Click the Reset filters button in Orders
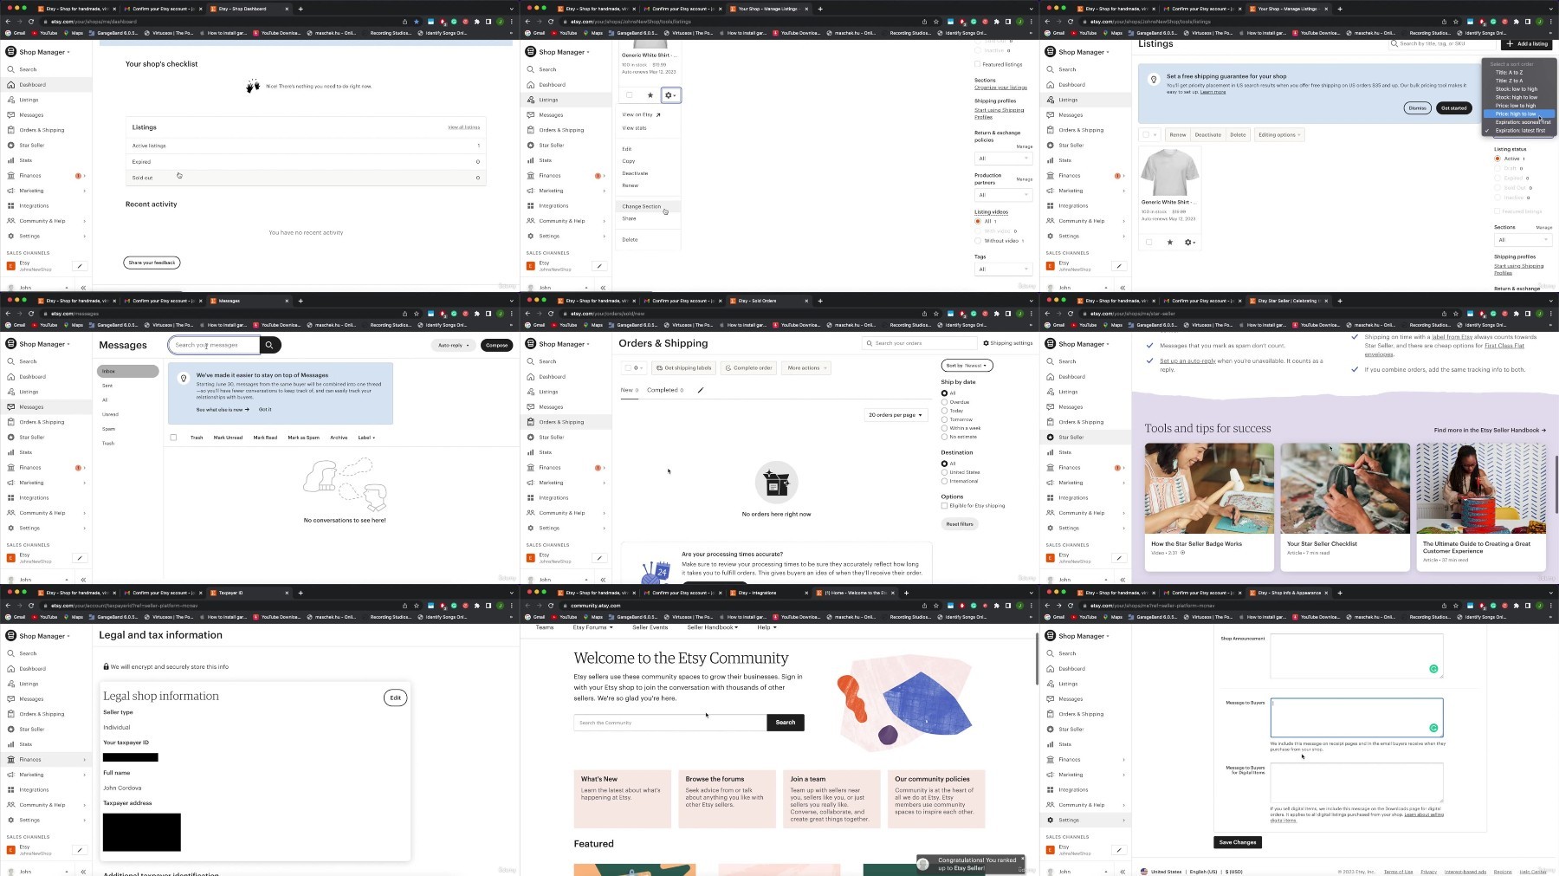Screen dimensions: 1559x876 click(960, 524)
